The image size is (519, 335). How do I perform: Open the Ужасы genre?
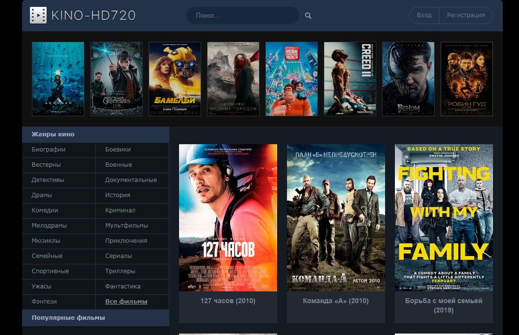click(x=41, y=286)
